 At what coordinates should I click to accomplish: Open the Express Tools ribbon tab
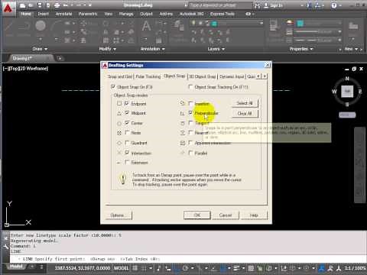tap(222, 14)
